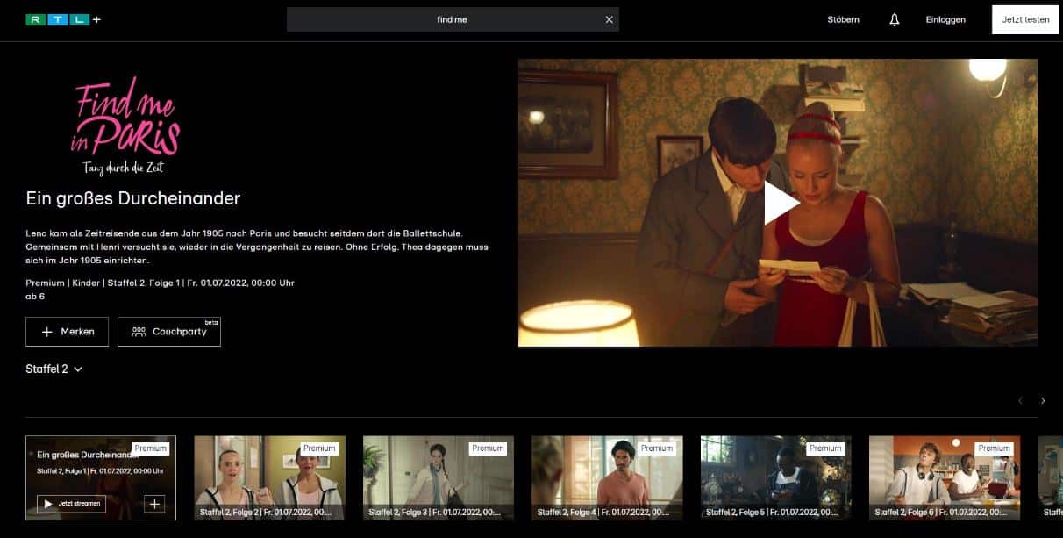Expand the Staffel 2 season selector
This screenshot has height=538, width=1063.
tap(54, 369)
